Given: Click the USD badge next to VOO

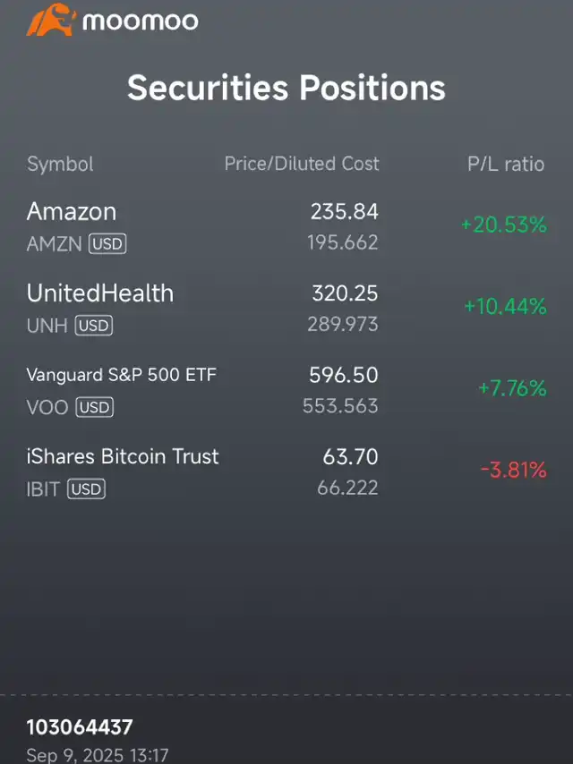Looking at the screenshot, I should click(94, 407).
